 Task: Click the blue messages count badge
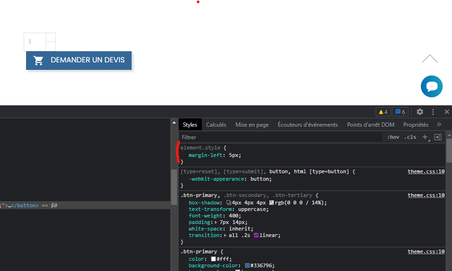pyautogui.click(x=400, y=112)
